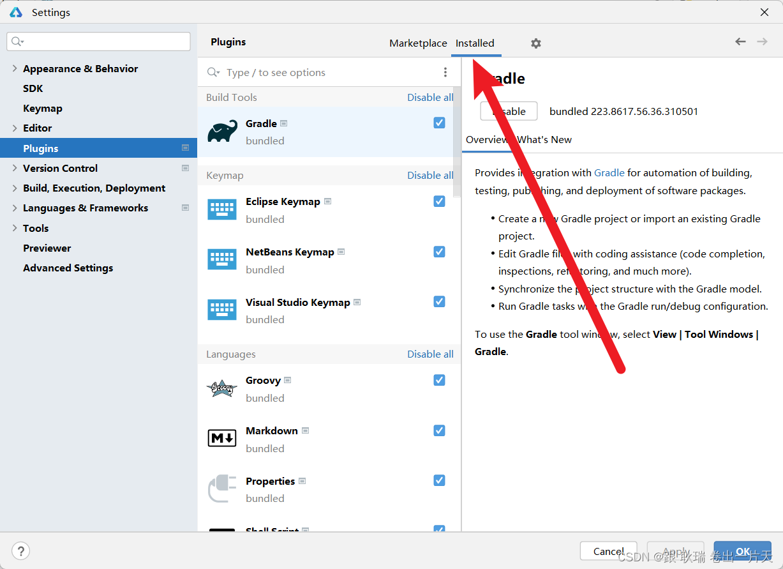Toggle the Properties plugin checkbox

[439, 480]
